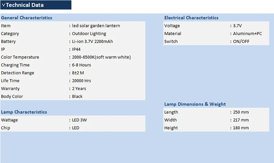
Task: Click the Lamp Dimensions & Weight heading
Action: click(195, 104)
